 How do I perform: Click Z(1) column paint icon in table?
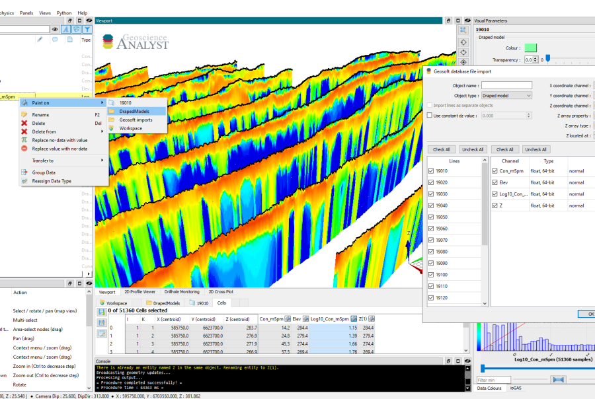pos(372,319)
